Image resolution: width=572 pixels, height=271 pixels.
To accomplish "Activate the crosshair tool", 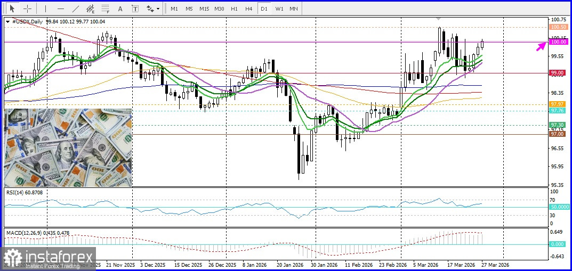I will [27, 9].
